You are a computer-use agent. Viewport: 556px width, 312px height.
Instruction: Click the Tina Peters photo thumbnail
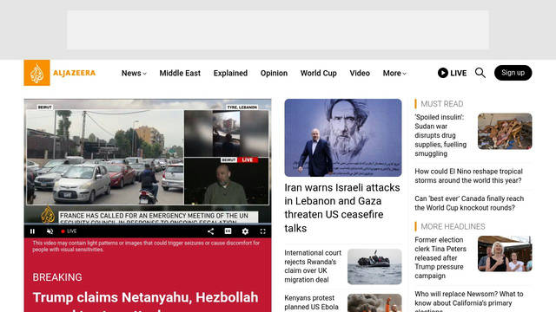point(505,254)
